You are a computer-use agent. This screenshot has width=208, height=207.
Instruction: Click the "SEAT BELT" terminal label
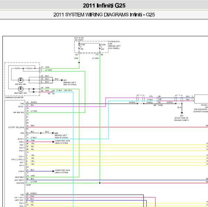point(19,177)
